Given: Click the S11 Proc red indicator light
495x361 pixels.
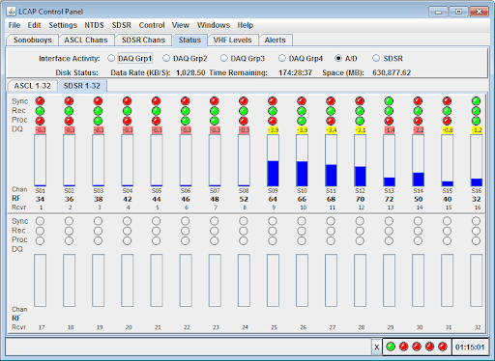Looking at the screenshot, I should [331, 121].
